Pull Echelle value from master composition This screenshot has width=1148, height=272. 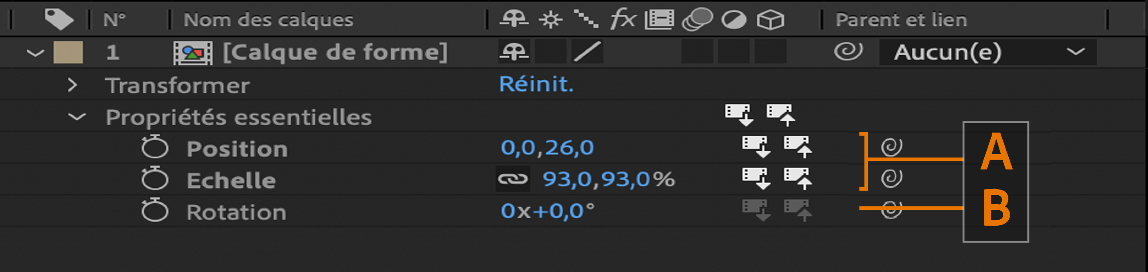click(755, 178)
